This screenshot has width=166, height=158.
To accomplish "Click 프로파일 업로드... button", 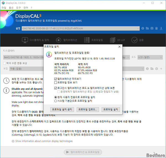I will click(x=88, y=110).
